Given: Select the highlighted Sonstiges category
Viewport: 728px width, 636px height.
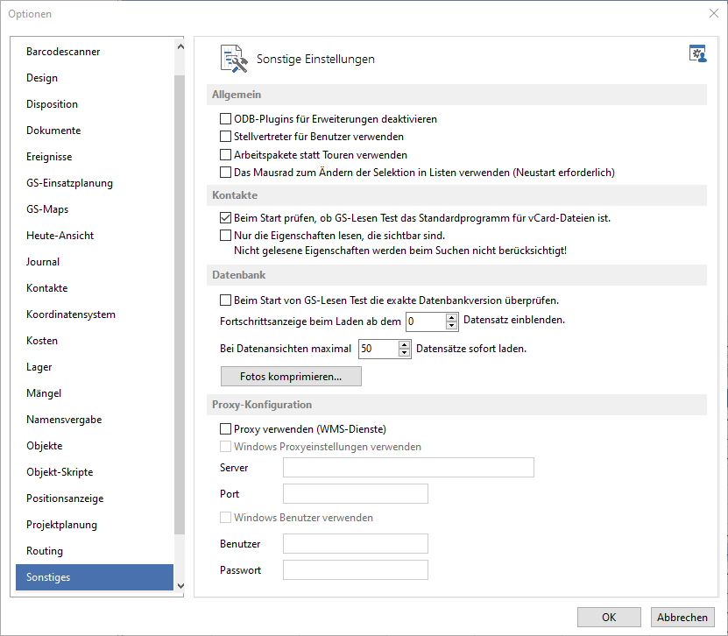Looking at the screenshot, I should point(95,577).
